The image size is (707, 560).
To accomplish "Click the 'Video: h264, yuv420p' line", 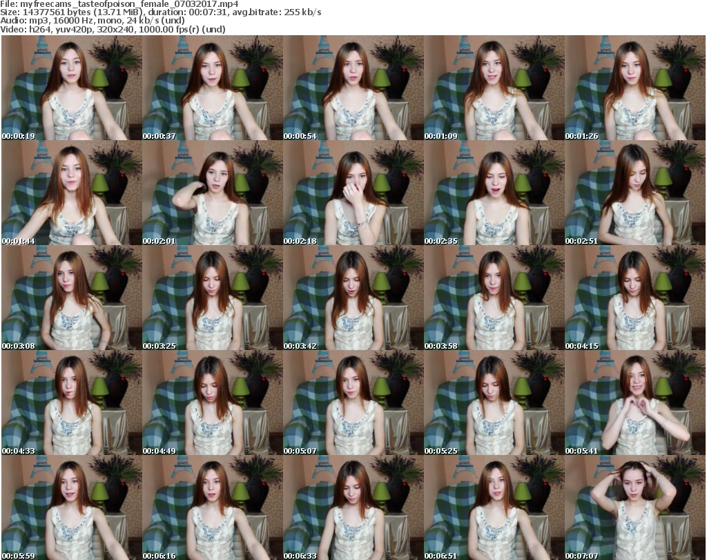I will point(113,29).
